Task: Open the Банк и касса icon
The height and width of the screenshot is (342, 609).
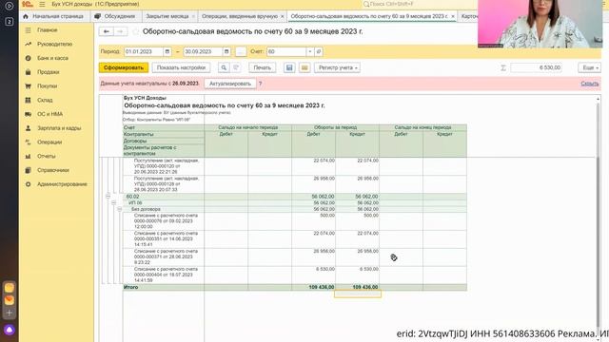Action: point(28,58)
